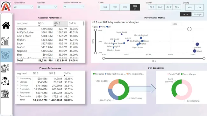The width and height of the screenshot is (207, 116).
Task: Select the Flipkart customer row
Action: pos(47,40)
